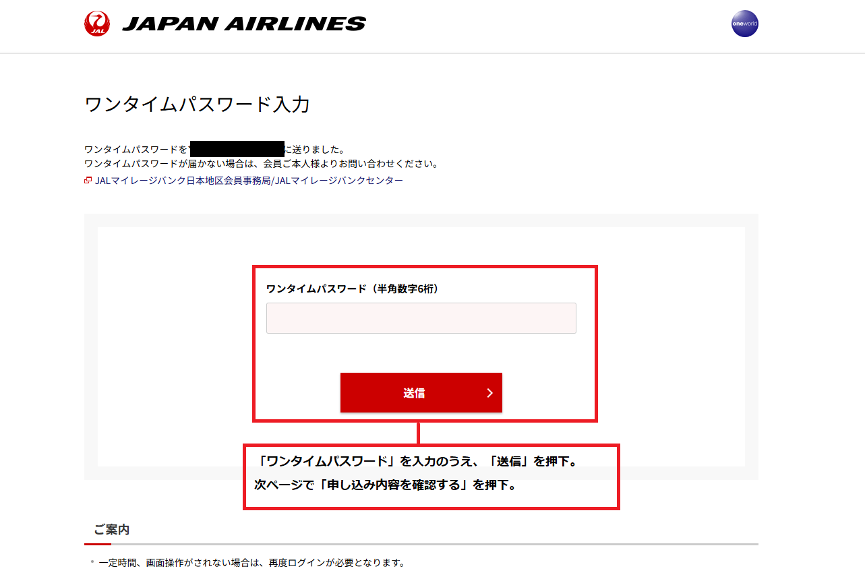Click the ワンタイムパスワード（半角数字6桁） field label
The image size is (865, 579).
(x=353, y=288)
